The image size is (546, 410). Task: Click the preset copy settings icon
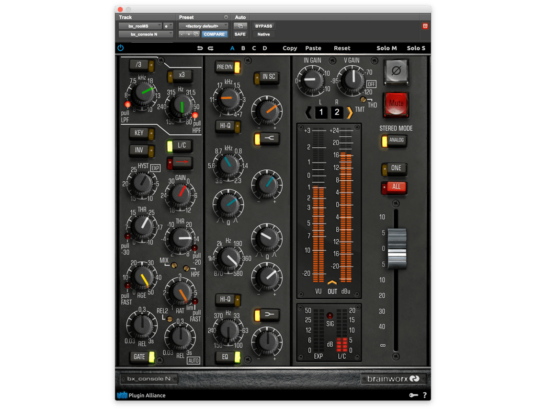point(196,34)
